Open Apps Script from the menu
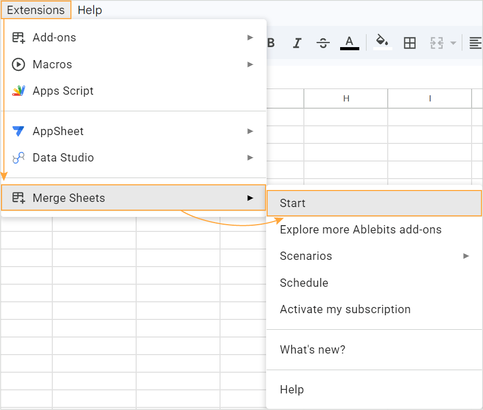This screenshot has width=483, height=410. click(x=134, y=91)
